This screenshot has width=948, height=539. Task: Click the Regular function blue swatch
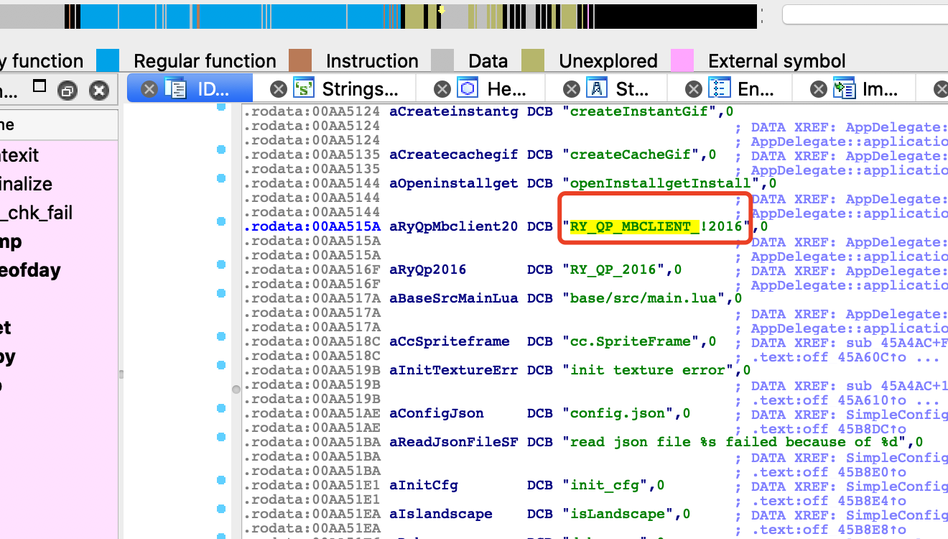108,60
